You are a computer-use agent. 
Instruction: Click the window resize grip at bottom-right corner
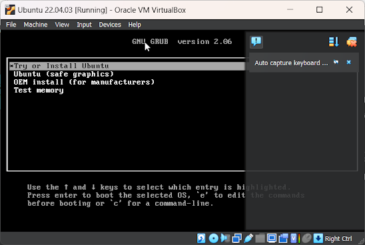[362, 242]
